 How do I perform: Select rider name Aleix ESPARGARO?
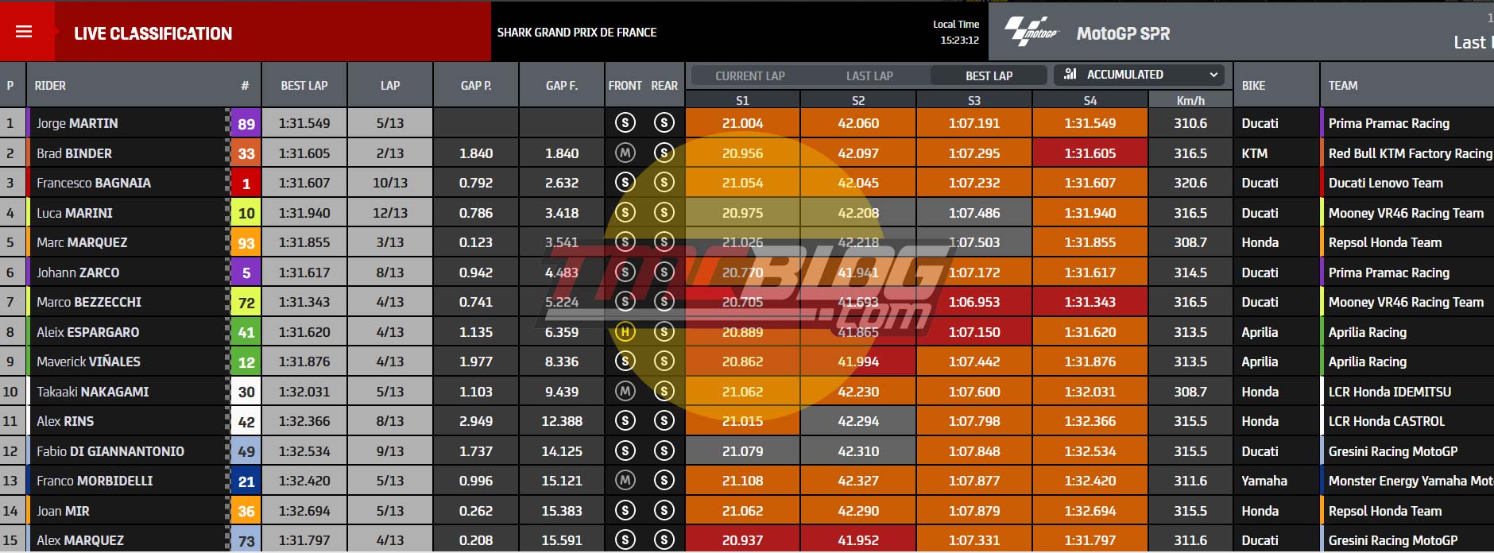pyautogui.click(x=87, y=332)
